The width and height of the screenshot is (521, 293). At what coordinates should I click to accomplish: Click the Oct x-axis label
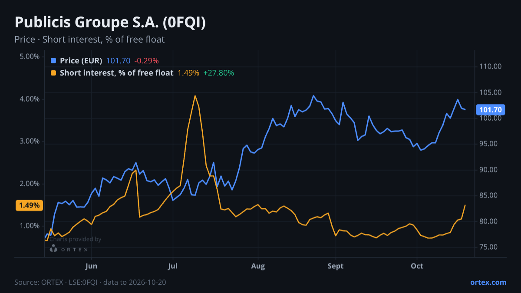(x=417, y=266)
